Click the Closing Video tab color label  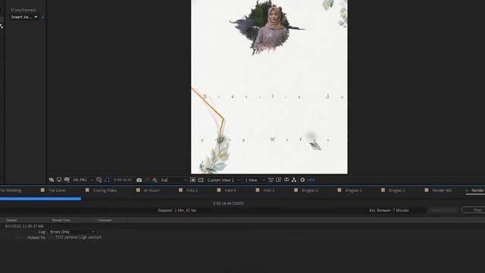[x=87, y=190]
